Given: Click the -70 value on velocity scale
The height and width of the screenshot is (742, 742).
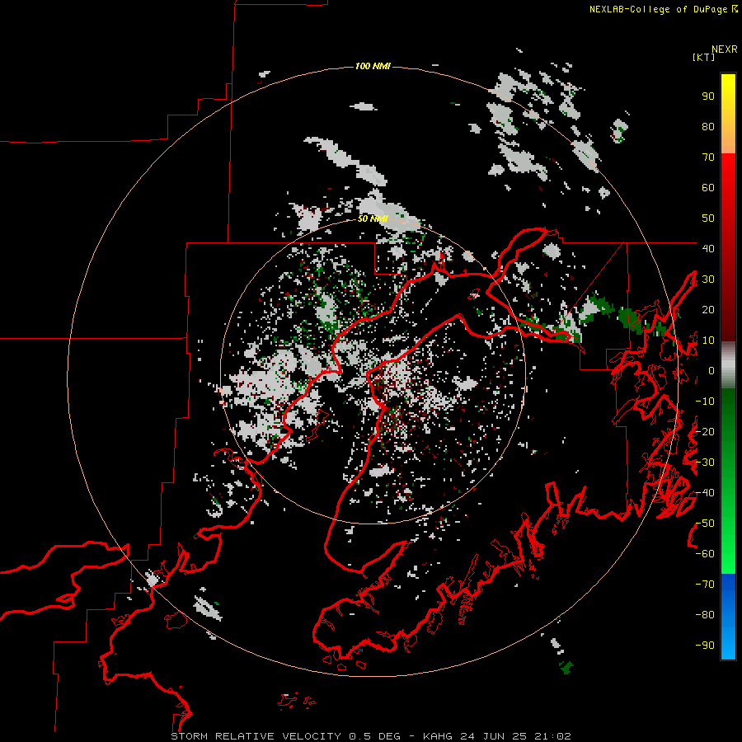Looking at the screenshot, I should [x=705, y=584].
